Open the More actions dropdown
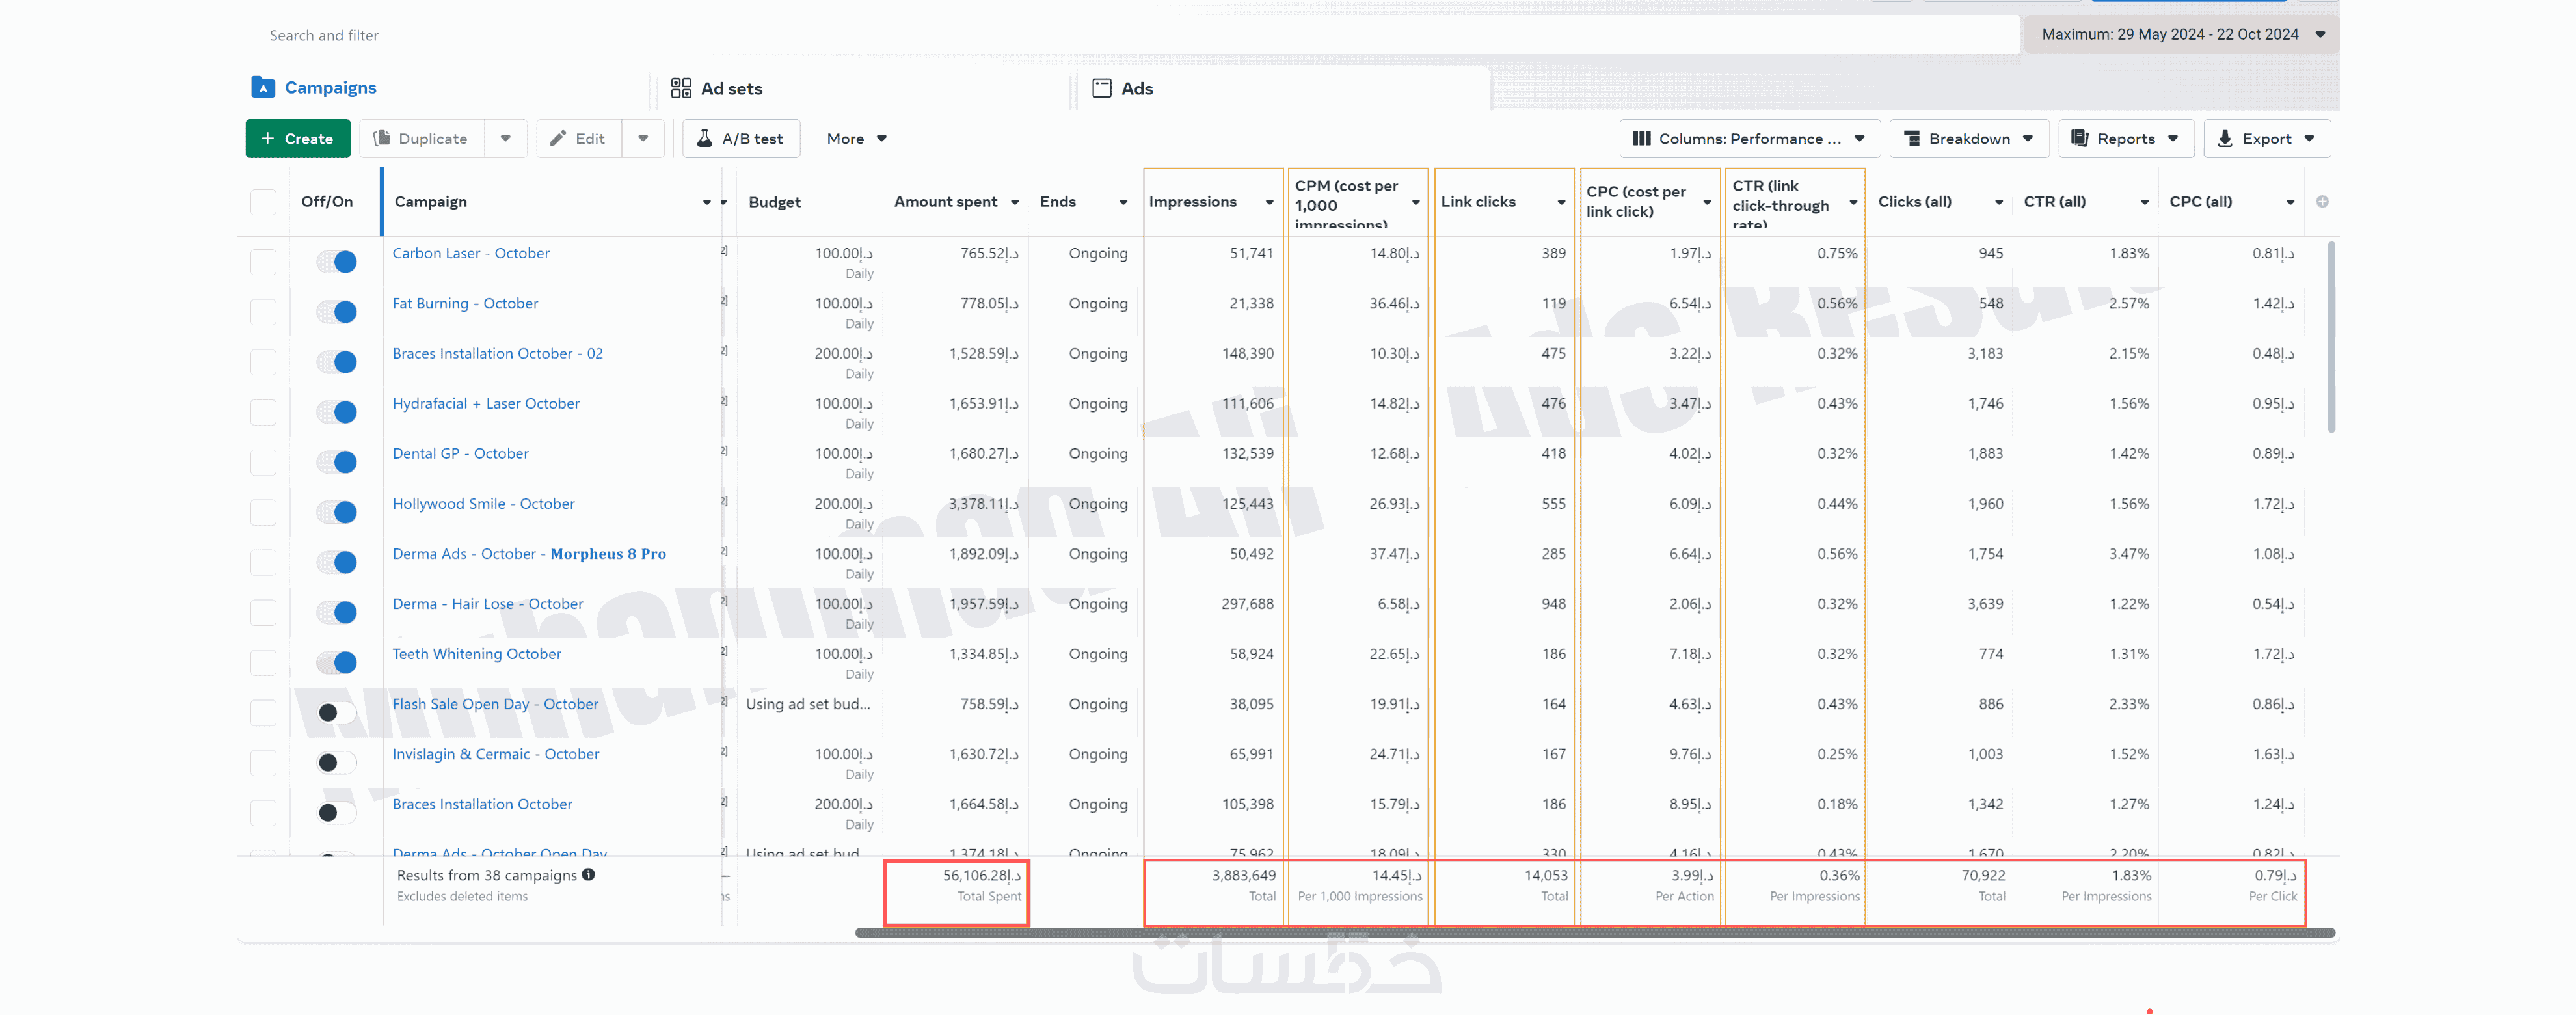The image size is (2576, 1015). coord(856,138)
